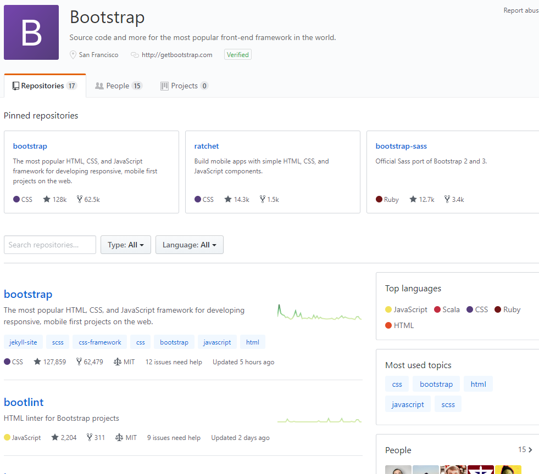Click the css-framework topic tag
Viewport: 539px width, 474px height.
pyautogui.click(x=99, y=342)
